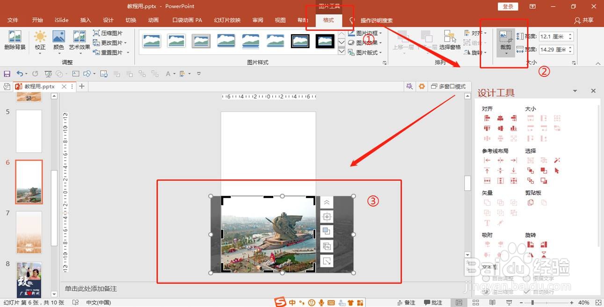Open the Rotate (旋转) dropdown
The image size is (604, 307).
pos(476,52)
